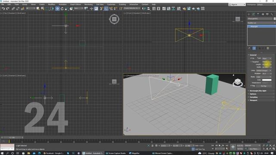
Task: Click the Bind to Space Warp icon
Action: coord(22,9)
